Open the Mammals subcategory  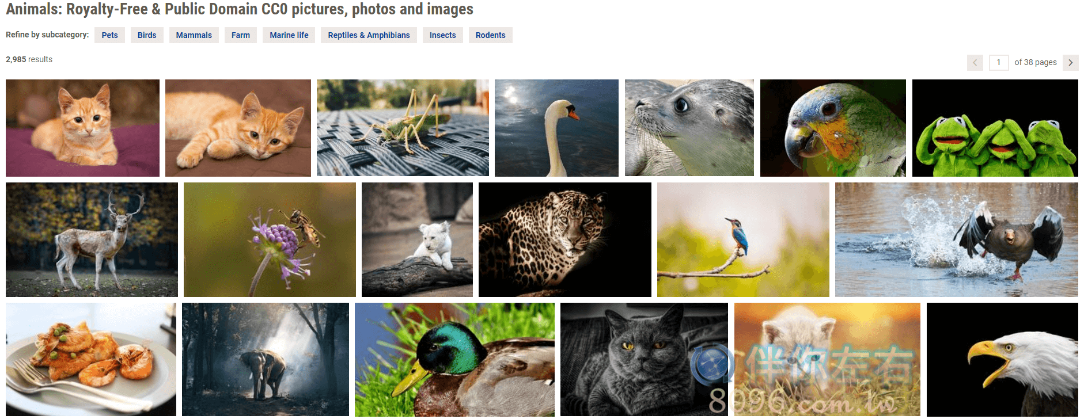194,35
